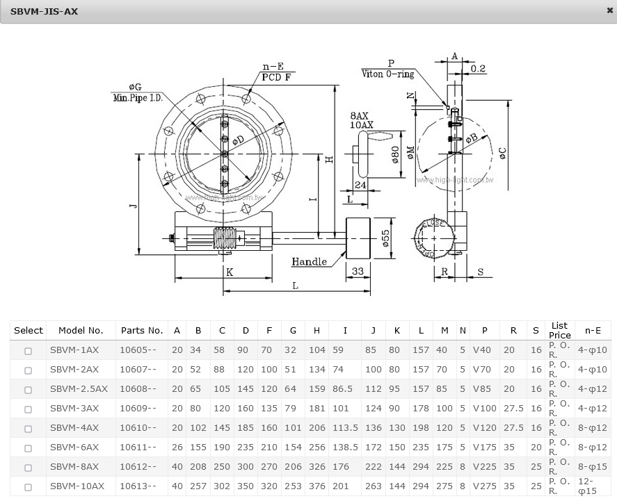Click model name SBVM-6AX
The height and width of the screenshot is (501, 617).
pyautogui.click(x=74, y=447)
